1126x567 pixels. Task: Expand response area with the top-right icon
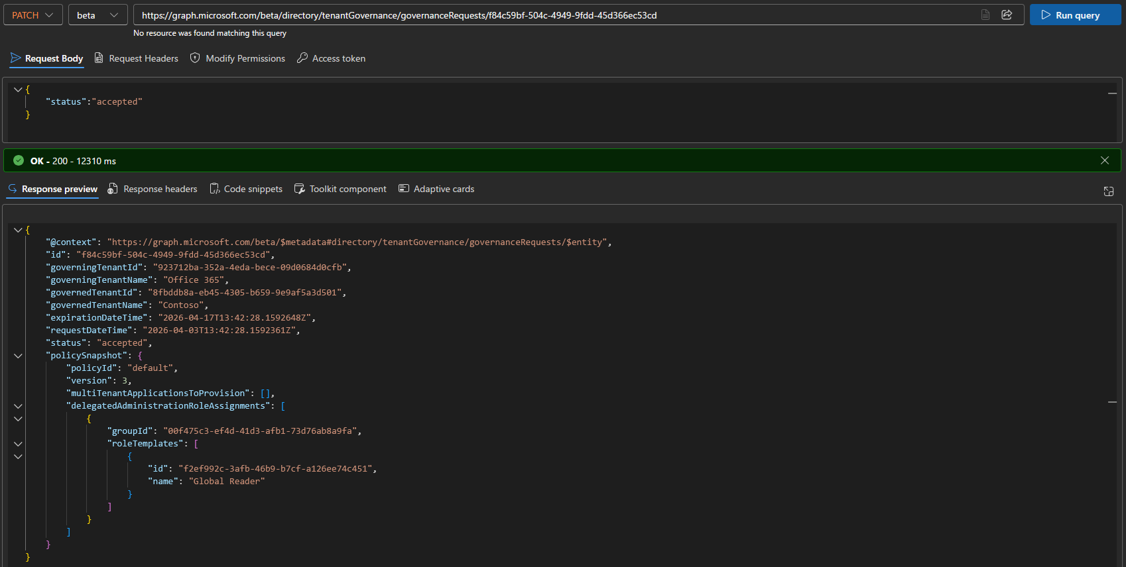point(1108,191)
